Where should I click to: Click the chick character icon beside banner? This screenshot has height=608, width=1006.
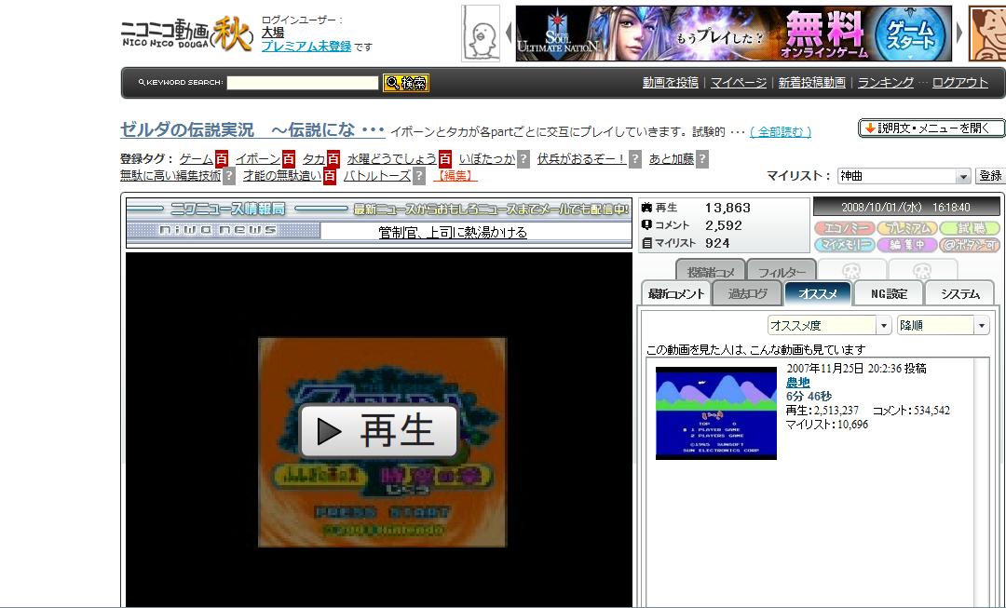coord(481,34)
